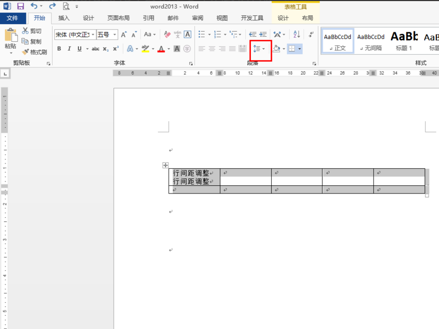The image size is (439, 329).
Task: Click the Save icon in quick access toolbar
Action: pos(20,6)
